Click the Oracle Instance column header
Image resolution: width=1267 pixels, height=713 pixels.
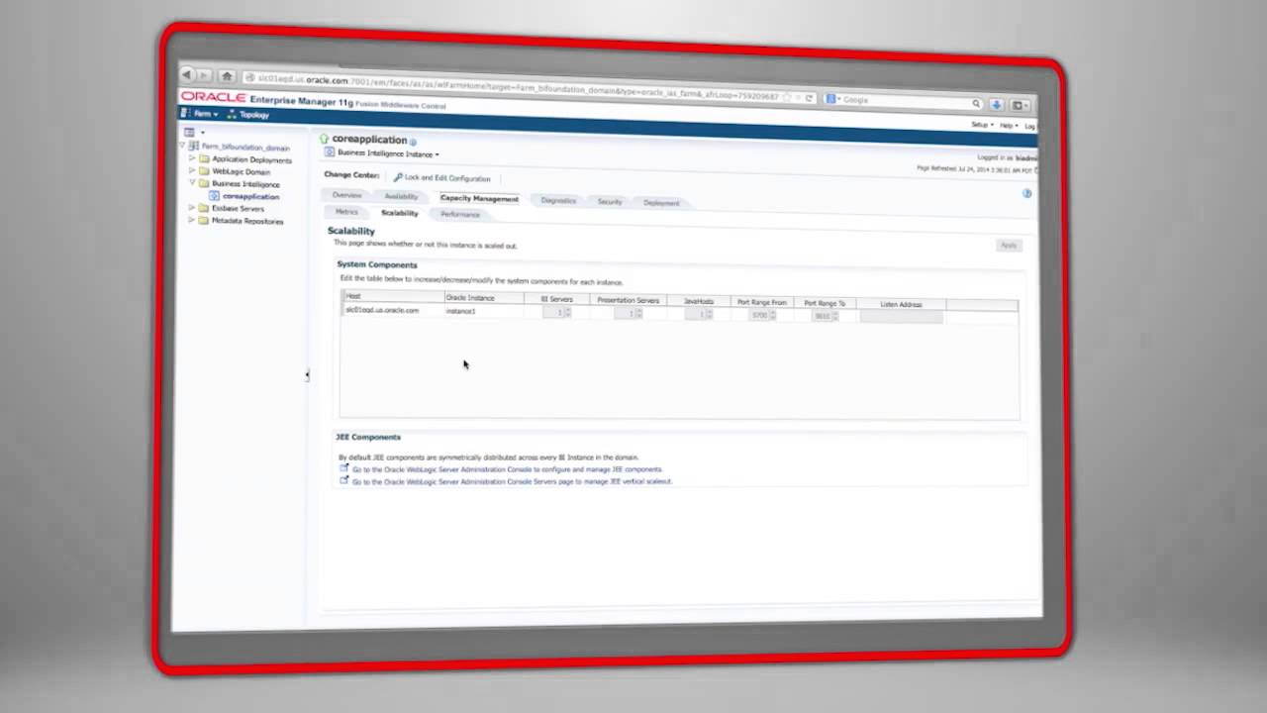[484, 298]
